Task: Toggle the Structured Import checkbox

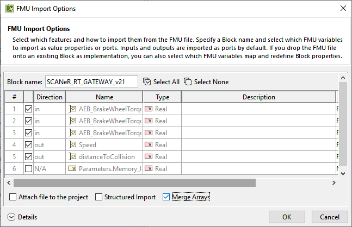Action: pos(98,197)
